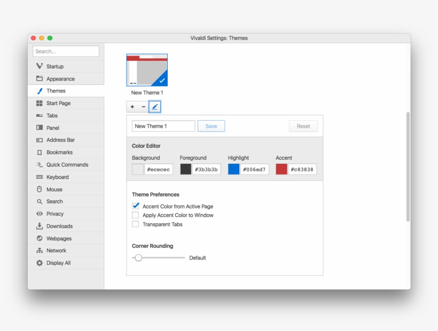Click the New Theme 1 label under thumbnail
The image size is (438, 331).
tap(147, 93)
